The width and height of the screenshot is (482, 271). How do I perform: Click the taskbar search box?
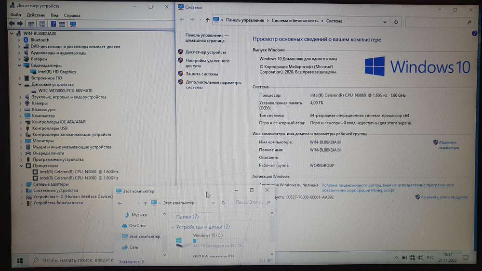click(x=73, y=260)
